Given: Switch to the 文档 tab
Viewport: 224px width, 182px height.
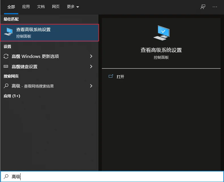Looking at the screenshot, I should pyautogui.click(x=41, y=7).
